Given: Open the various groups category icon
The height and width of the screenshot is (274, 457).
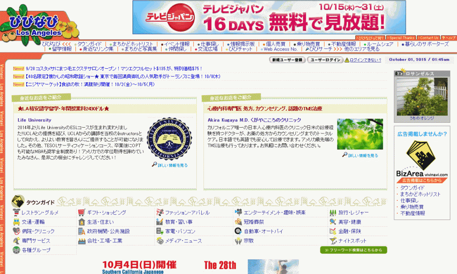Looking at the screenshot, I should coord(17,250).
